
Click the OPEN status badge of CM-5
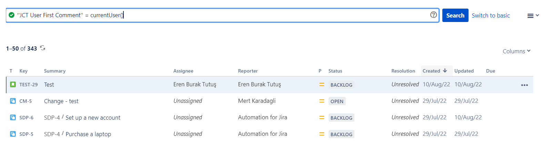coord(337,101)
